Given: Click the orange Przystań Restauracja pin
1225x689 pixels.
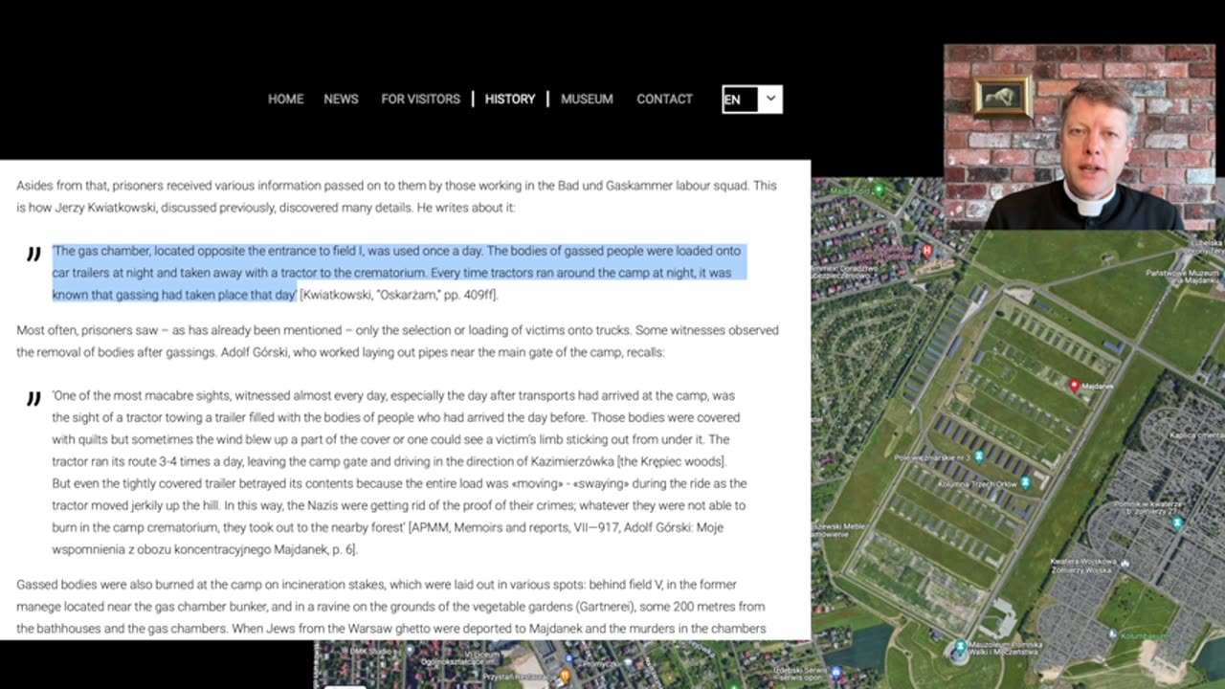Looking at the screenshot, I should pos(565,675).
